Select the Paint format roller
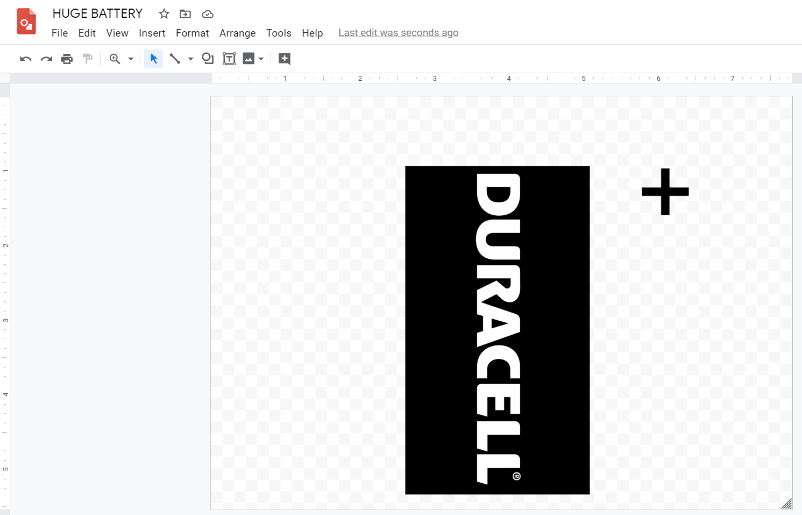802x515 pixels. click(87, 59)
